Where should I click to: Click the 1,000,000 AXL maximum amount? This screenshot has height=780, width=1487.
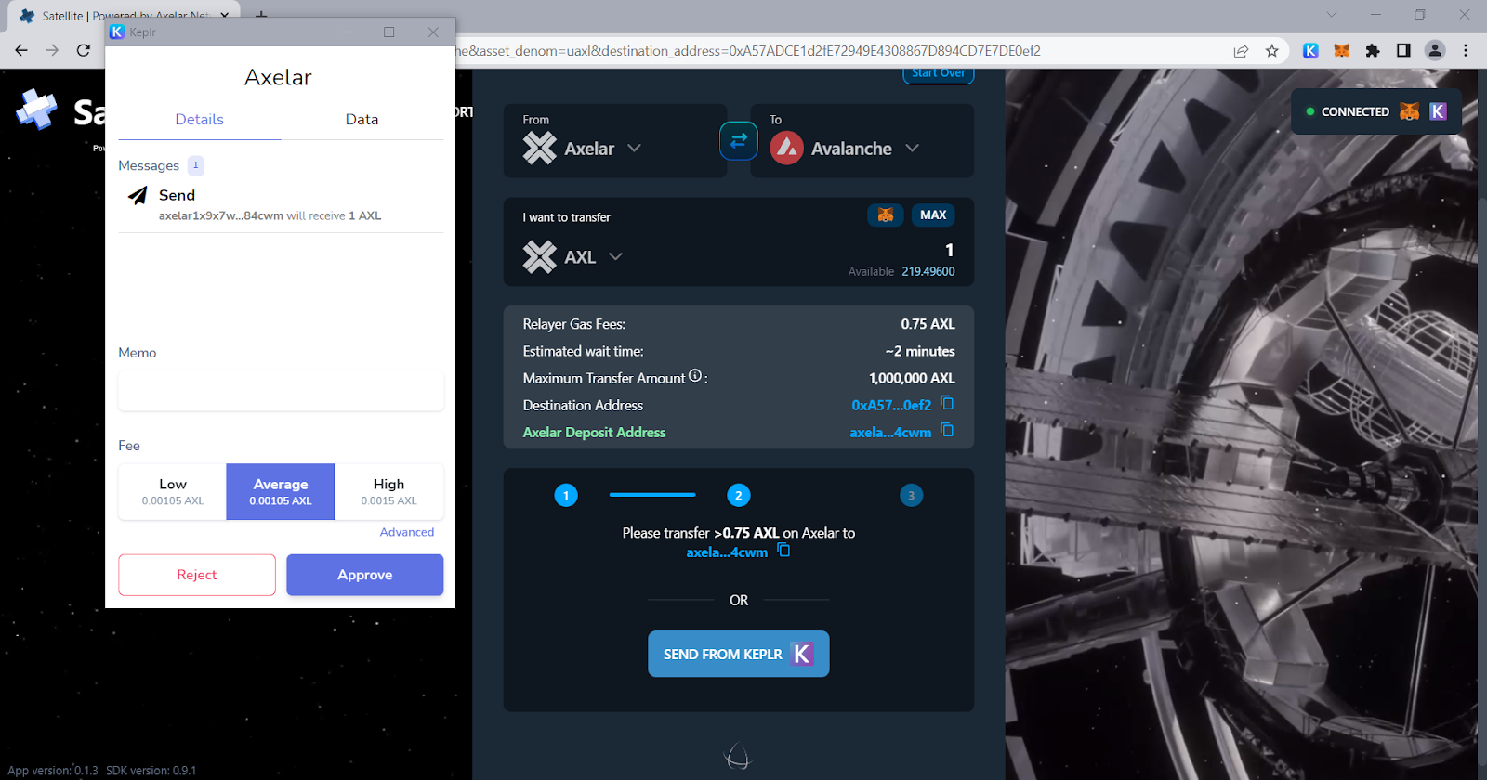(912, 378)
